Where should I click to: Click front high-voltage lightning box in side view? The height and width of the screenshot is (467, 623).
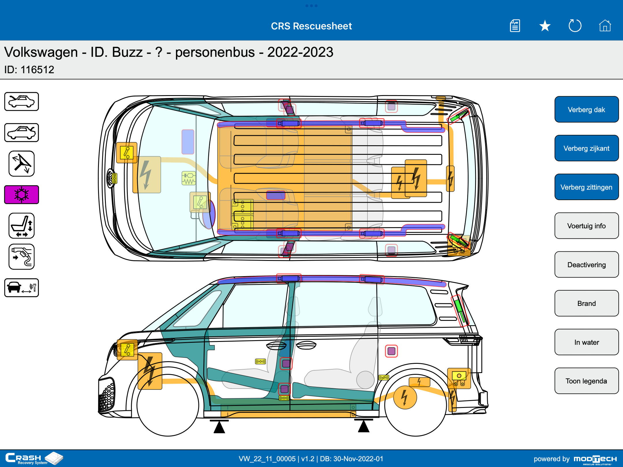150,371
